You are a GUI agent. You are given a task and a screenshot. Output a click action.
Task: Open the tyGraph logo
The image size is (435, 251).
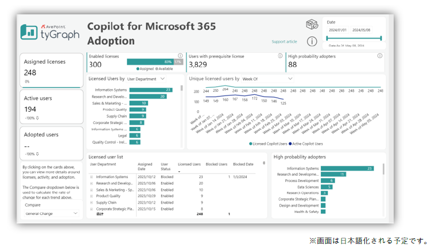50,32
